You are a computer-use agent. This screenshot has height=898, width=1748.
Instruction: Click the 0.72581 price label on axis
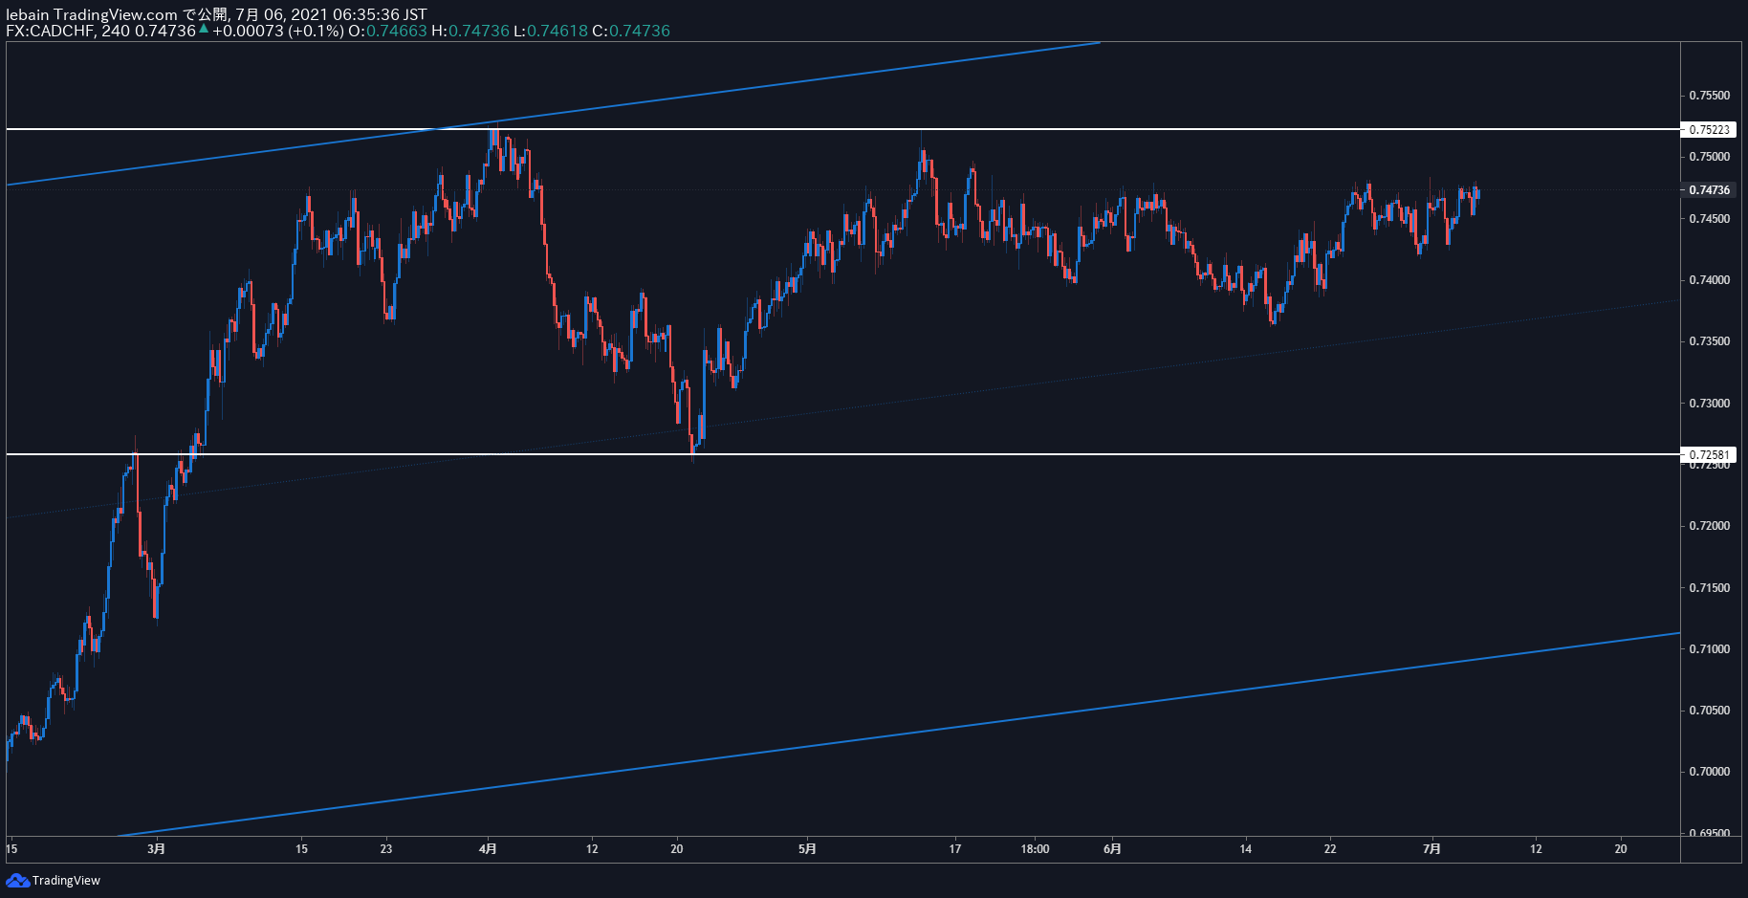pyautogui.click(x=1709, y=454)
